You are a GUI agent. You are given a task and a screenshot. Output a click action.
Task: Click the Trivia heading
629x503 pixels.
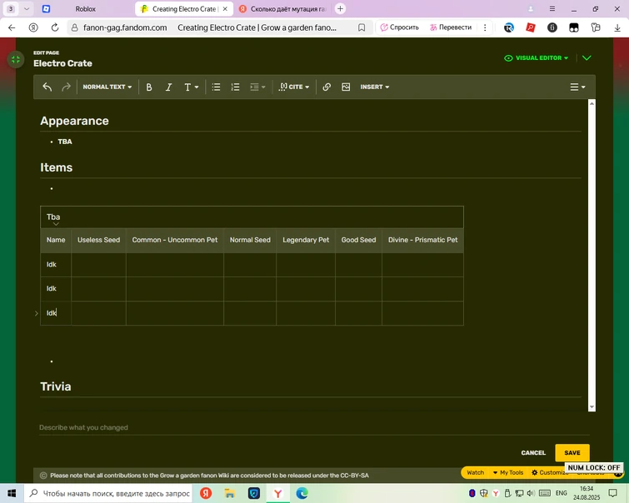tap(56, 386)
